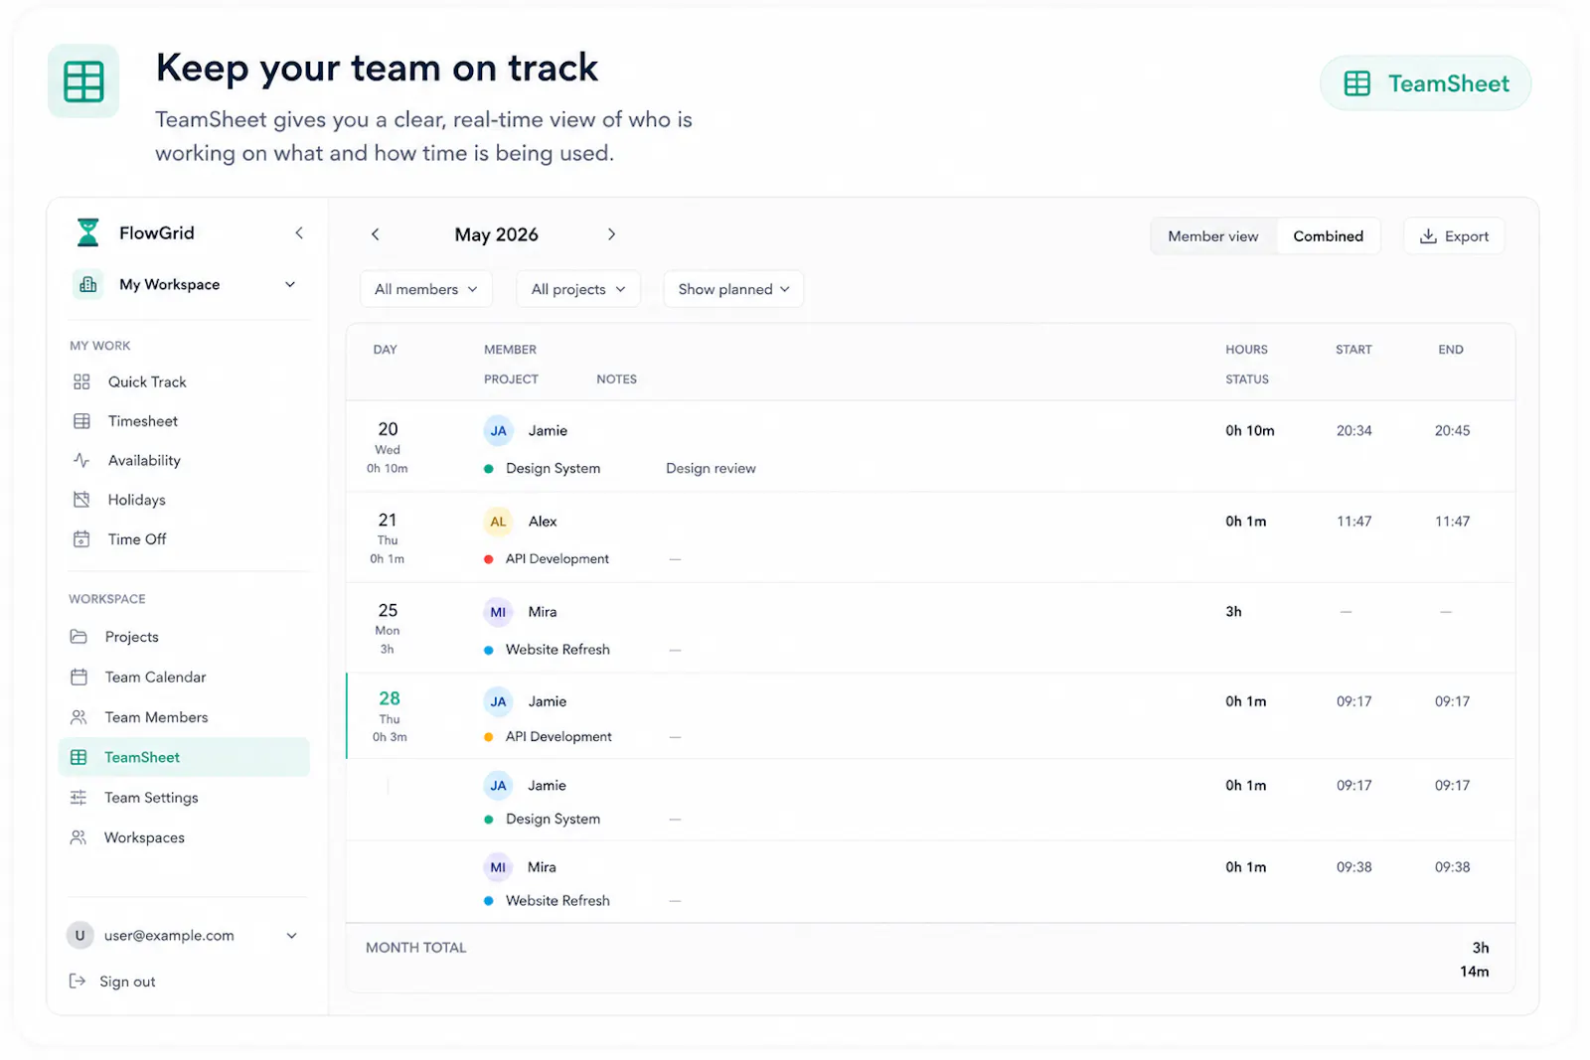Click the user avatar U circle

click(80, 935)
